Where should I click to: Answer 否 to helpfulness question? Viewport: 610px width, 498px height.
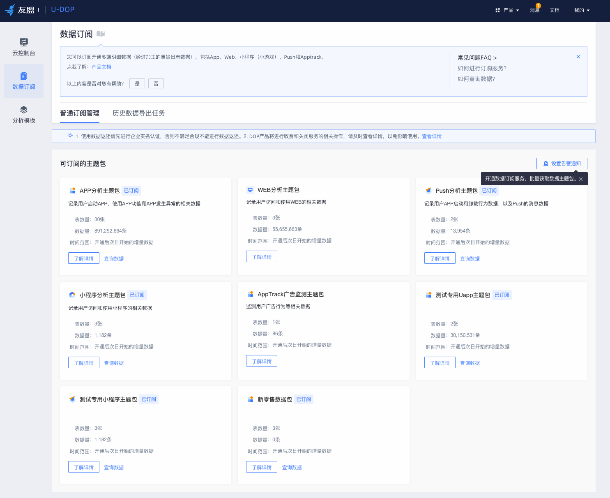click(156, 83)
